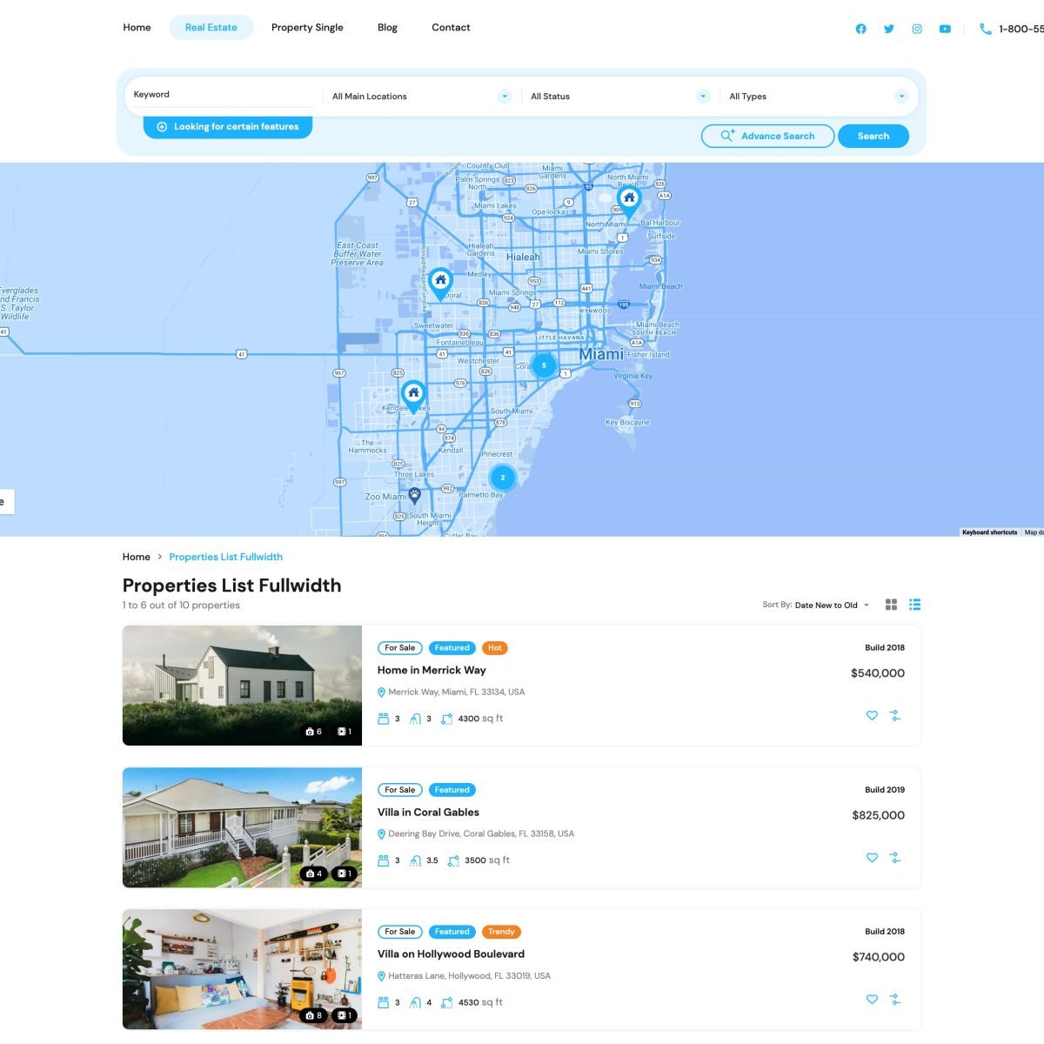This screenshot has height=1044, width=1044.
Task: Go to the Property Single menu item
Action: tap(307, 28)
